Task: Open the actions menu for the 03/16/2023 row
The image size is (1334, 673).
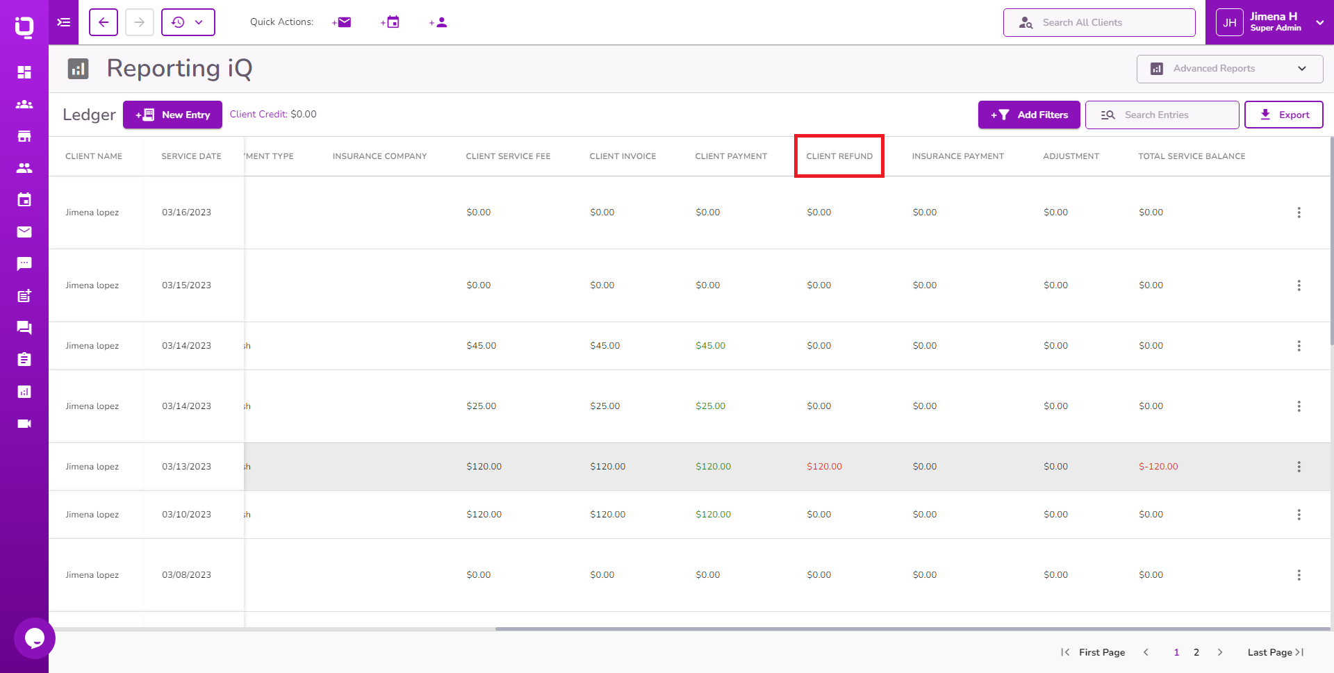Action: (1299, 213)
